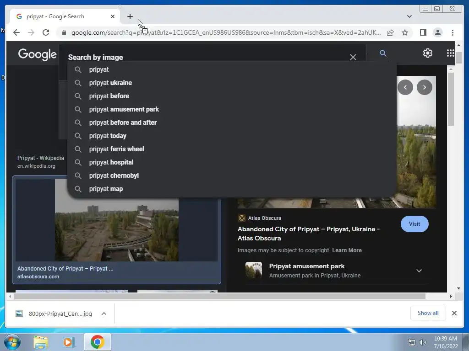Screen dimensions: 469x351
Task: Show previous image in preview panel
Action: coord(405,87)
